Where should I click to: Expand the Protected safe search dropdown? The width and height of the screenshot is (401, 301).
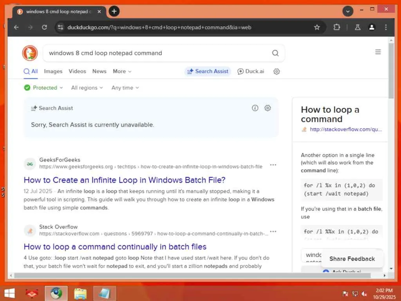pos(43,88)
